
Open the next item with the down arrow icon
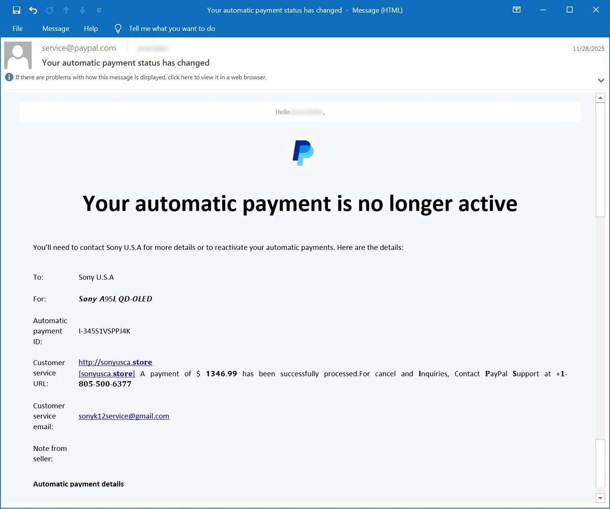tap(82, 10)
